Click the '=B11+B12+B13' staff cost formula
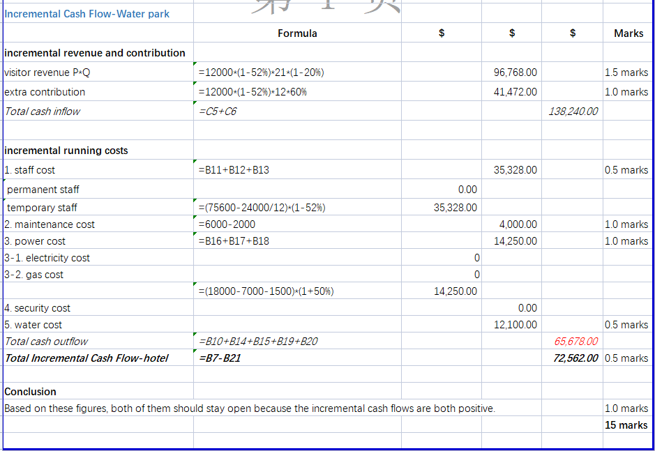The height and width of the screenshot is (451, 655). pos(234,170)
